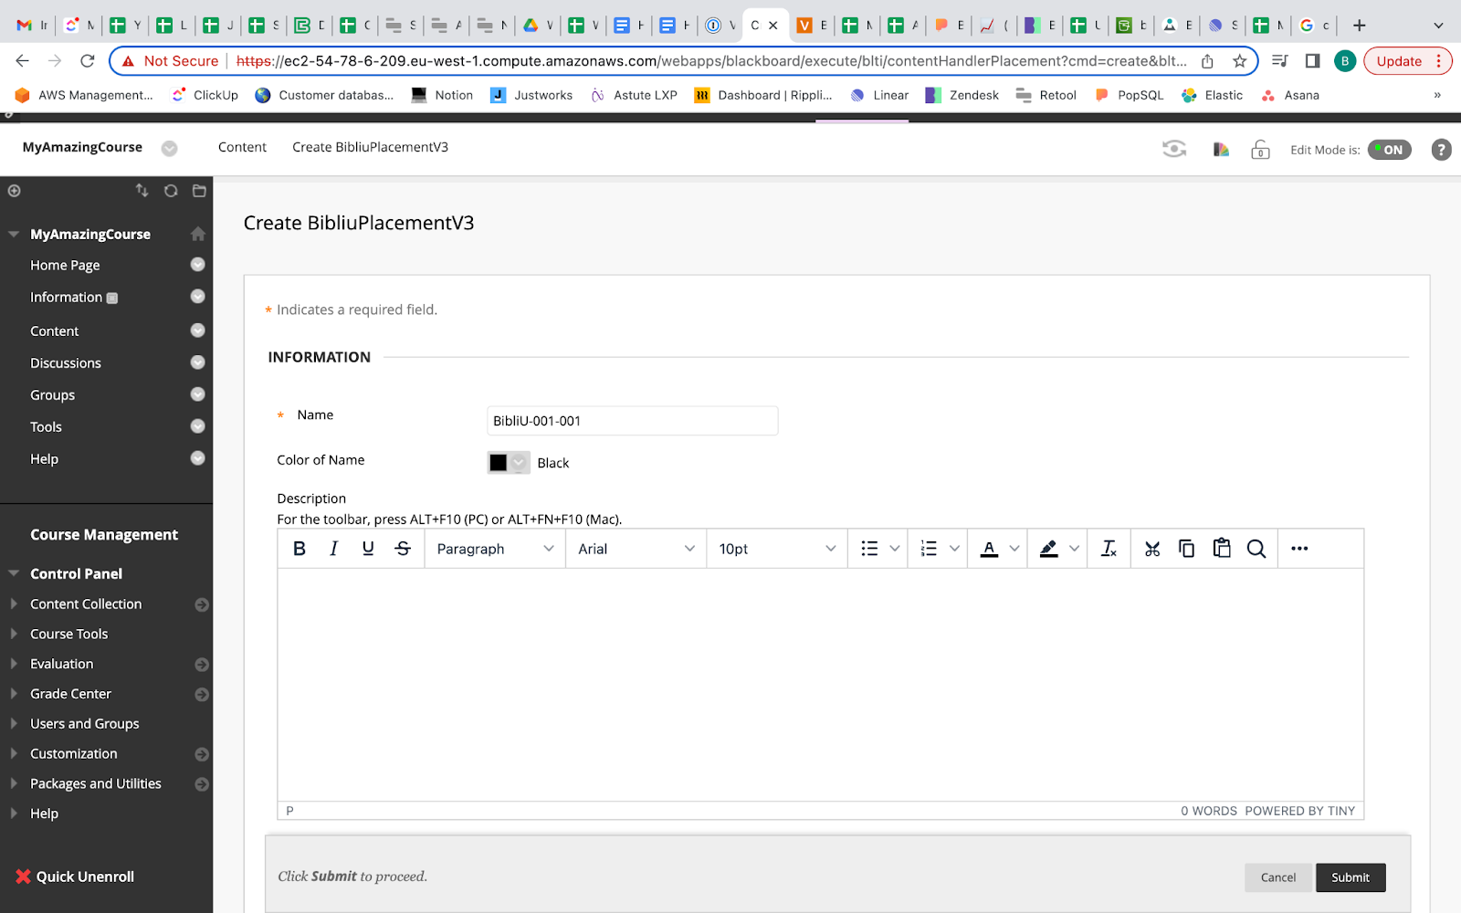Click the cut scissors icon

[1152, 549]
